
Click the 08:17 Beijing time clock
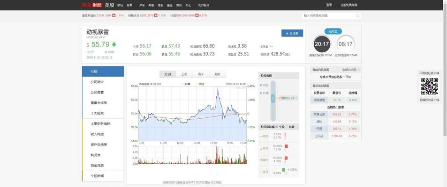tap(346, 44)
